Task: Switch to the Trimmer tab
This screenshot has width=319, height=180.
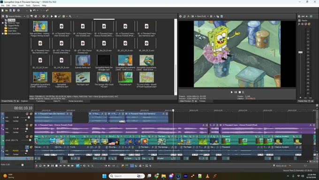Action: coord(202,101)
